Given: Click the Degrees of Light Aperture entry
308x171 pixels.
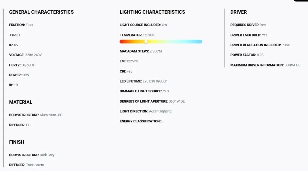Looking at the screenshot, I should 152,101.
